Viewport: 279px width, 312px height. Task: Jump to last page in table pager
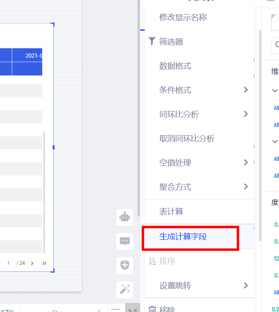click(x=44, y=263)
